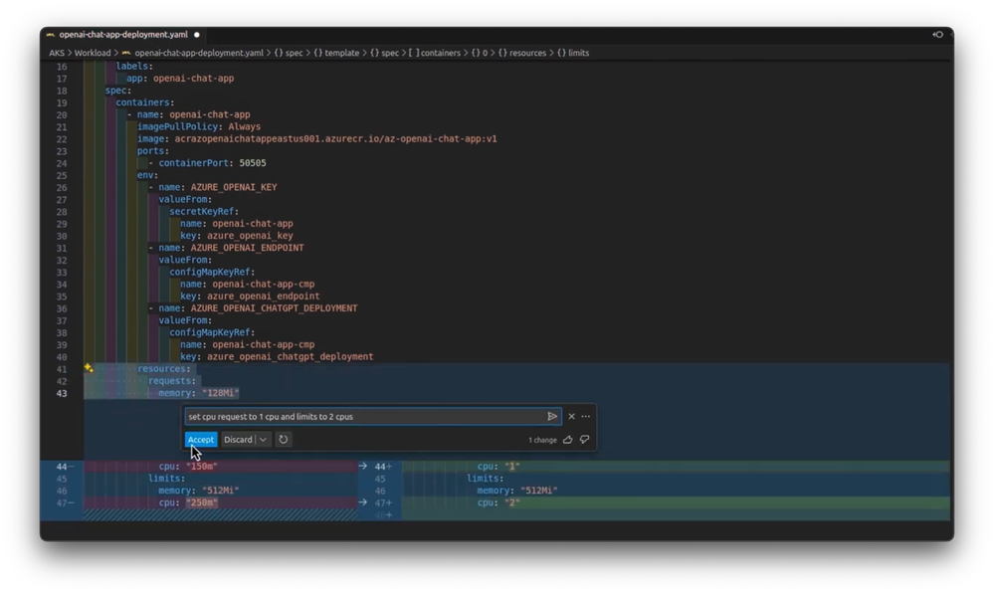Click memory "512Mi" in the left diff pane
This screenshot has height=594, width=994.
221,491
